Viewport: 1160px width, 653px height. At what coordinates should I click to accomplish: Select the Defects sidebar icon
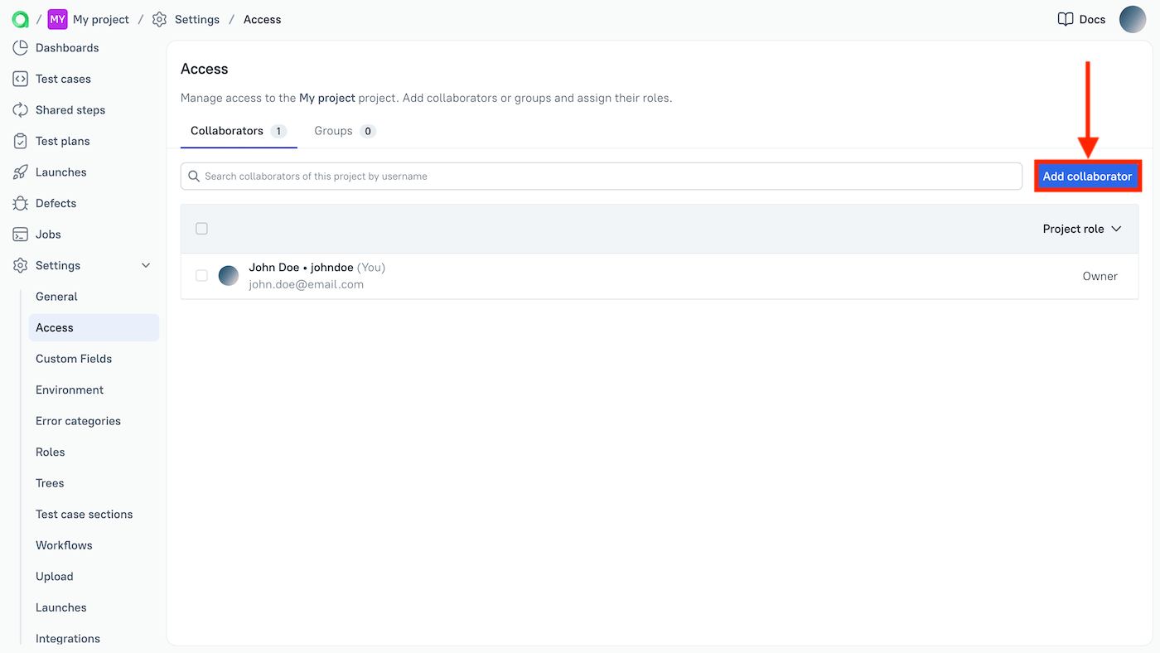coord(21,203)
